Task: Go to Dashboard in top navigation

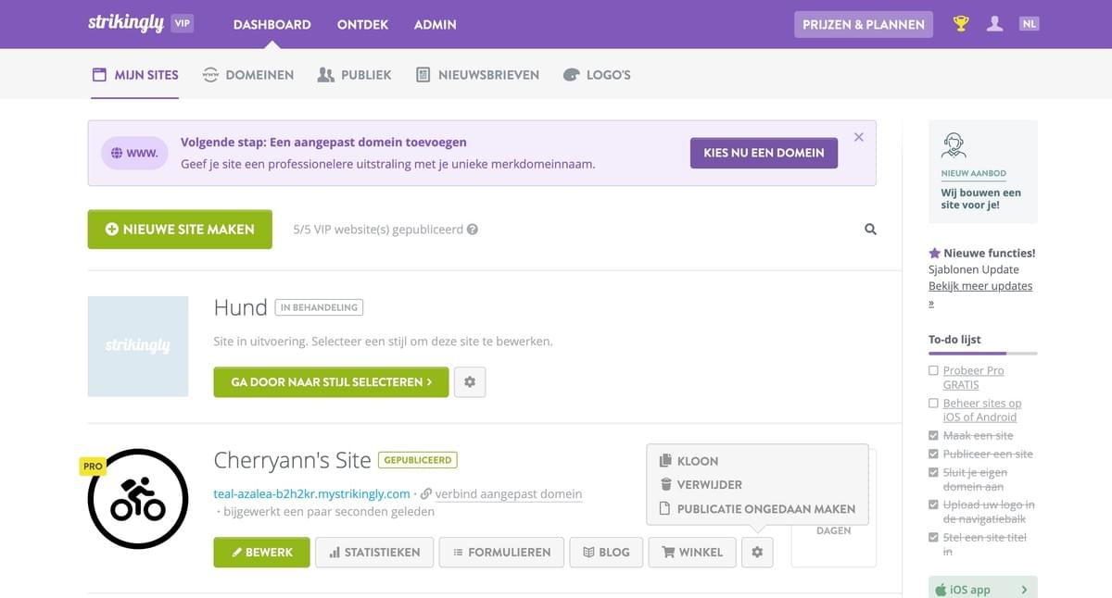Action: pos(272,24)
